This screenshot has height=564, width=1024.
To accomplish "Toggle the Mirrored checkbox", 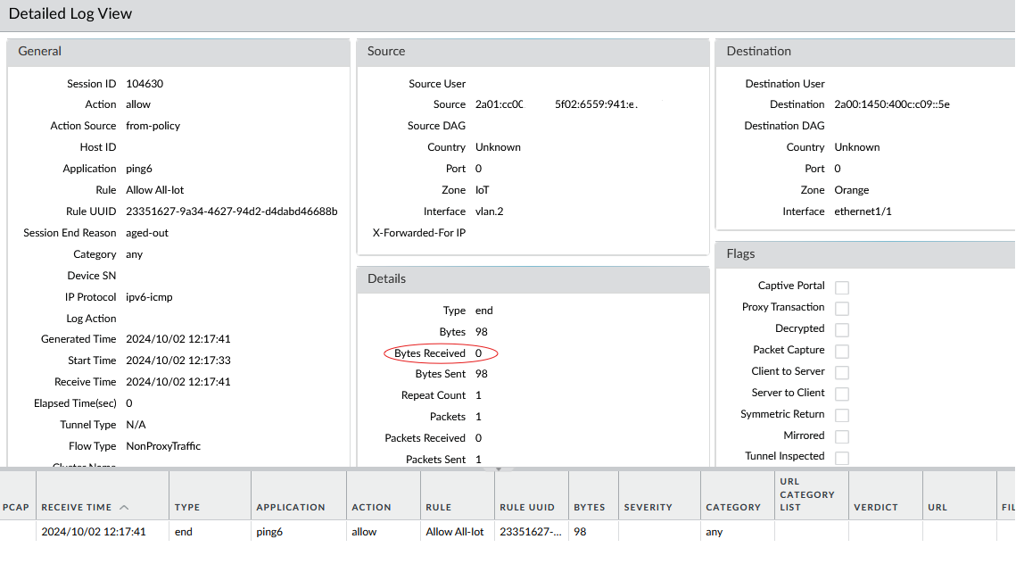I will click(x=841, y=437).
